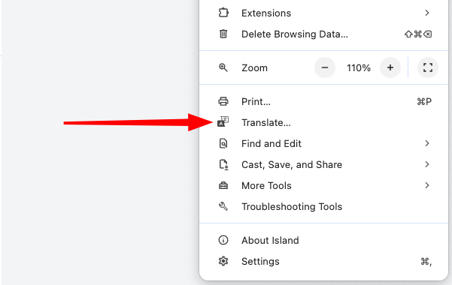
Task: Click the Find and Edit document-search icon
Action: pos(223,143)
